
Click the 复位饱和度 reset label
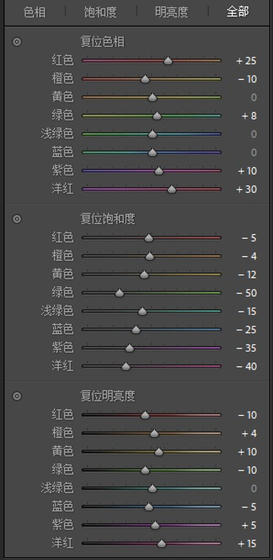click(108, 219)
